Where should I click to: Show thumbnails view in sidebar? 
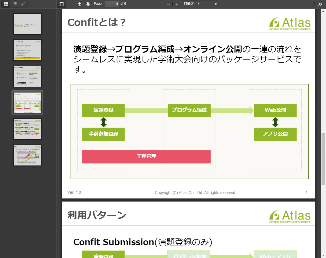[6, 4]
